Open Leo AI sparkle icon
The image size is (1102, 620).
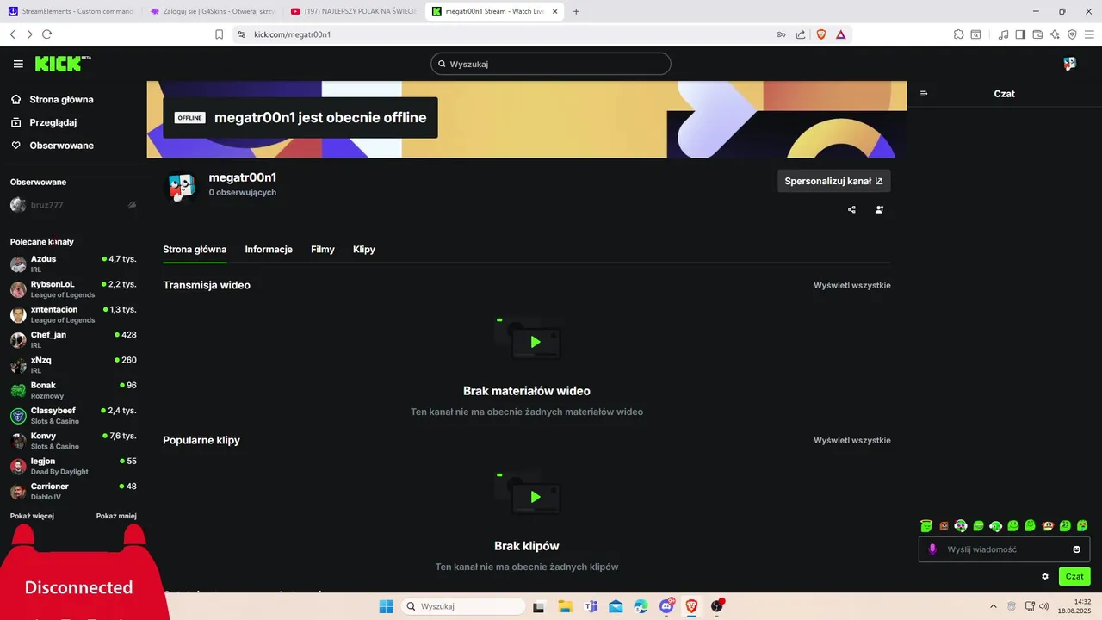tap(1055, 34)
